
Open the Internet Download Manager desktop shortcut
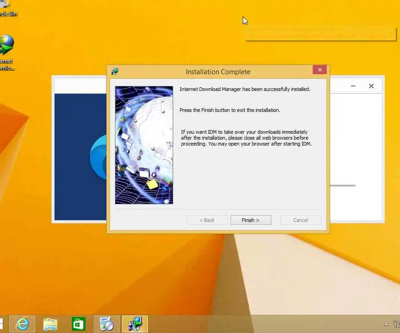coord(7,53)
